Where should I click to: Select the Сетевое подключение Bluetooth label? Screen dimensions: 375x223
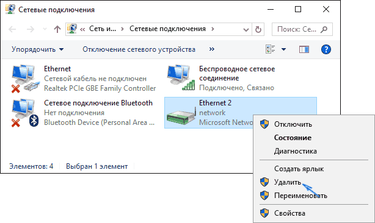pos(98,103)
